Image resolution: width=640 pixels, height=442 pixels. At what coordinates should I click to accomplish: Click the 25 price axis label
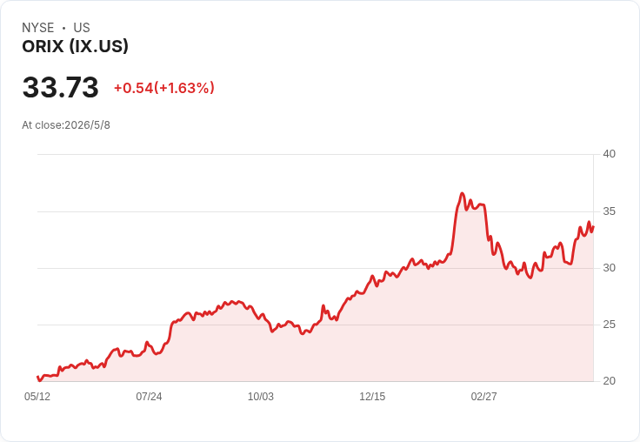[x=610, y=325]
